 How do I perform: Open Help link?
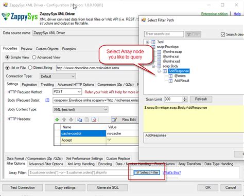pyautogui.click(x=237, y=14)
